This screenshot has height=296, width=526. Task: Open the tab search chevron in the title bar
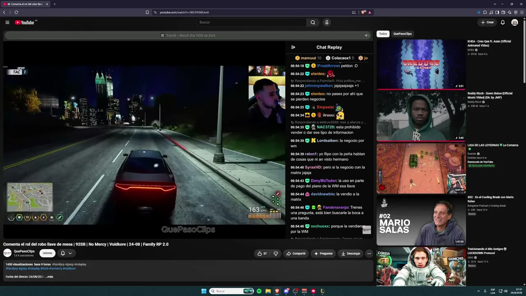pos(494,4)
